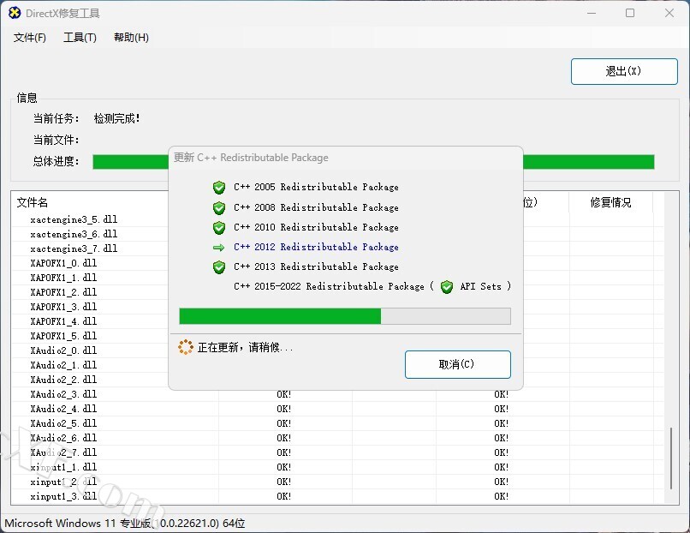This screenshot has height=533, width=690.
Task: Click the 退出(X) button
Action: click(x=624, y=71)
